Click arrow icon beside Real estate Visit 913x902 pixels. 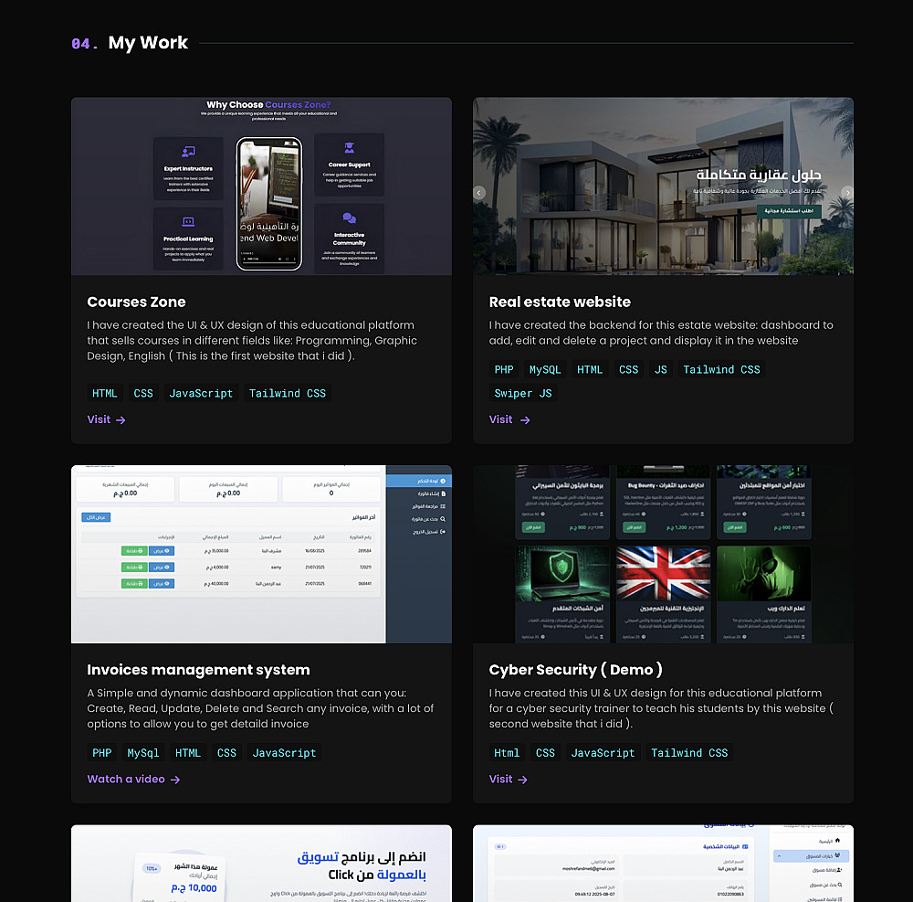click(525, 420)
